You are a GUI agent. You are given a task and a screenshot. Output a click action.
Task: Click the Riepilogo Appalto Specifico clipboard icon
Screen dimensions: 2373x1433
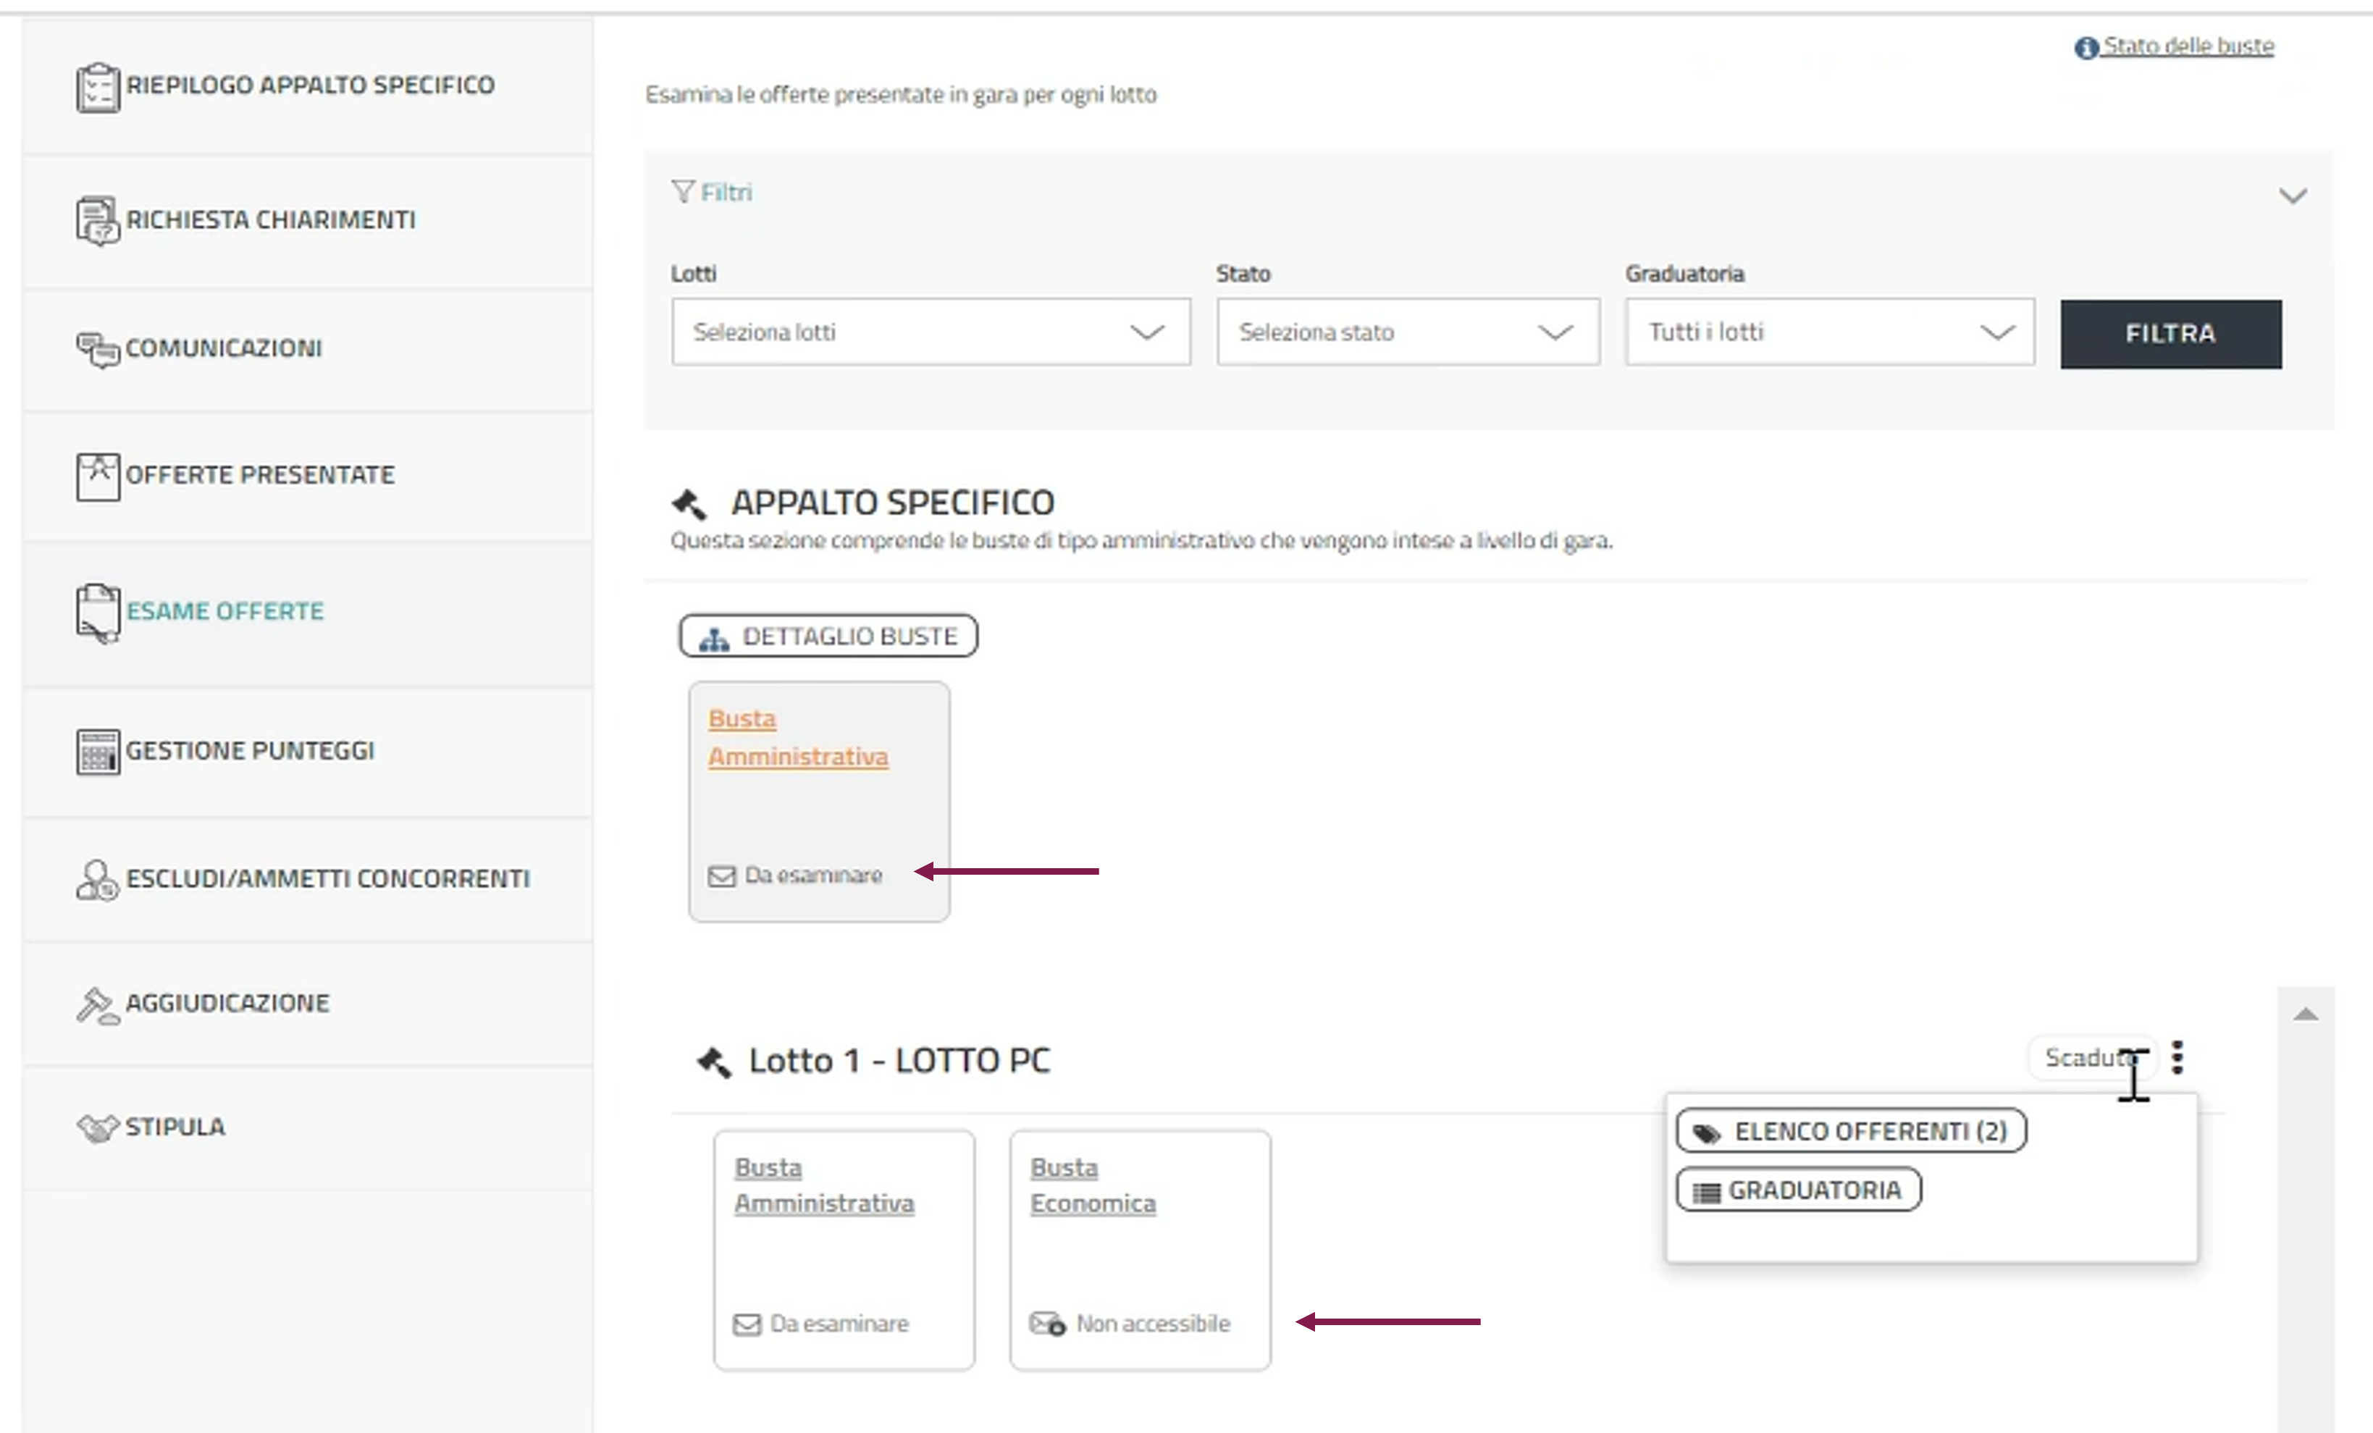(x=97, y=87)
